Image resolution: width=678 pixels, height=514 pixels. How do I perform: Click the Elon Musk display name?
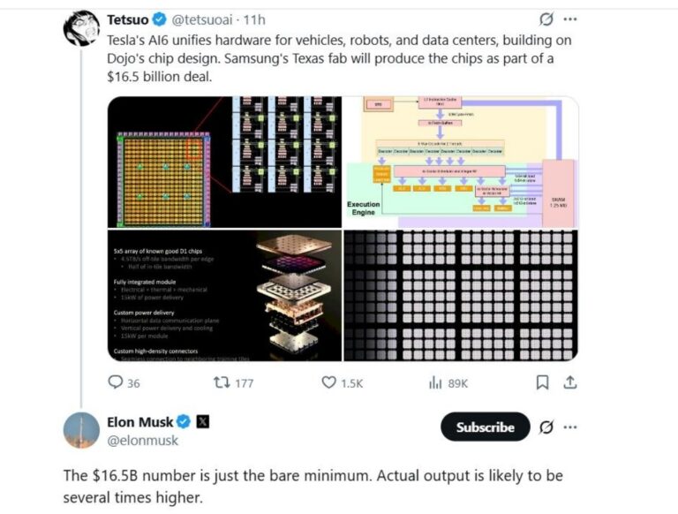coord(139,422)
